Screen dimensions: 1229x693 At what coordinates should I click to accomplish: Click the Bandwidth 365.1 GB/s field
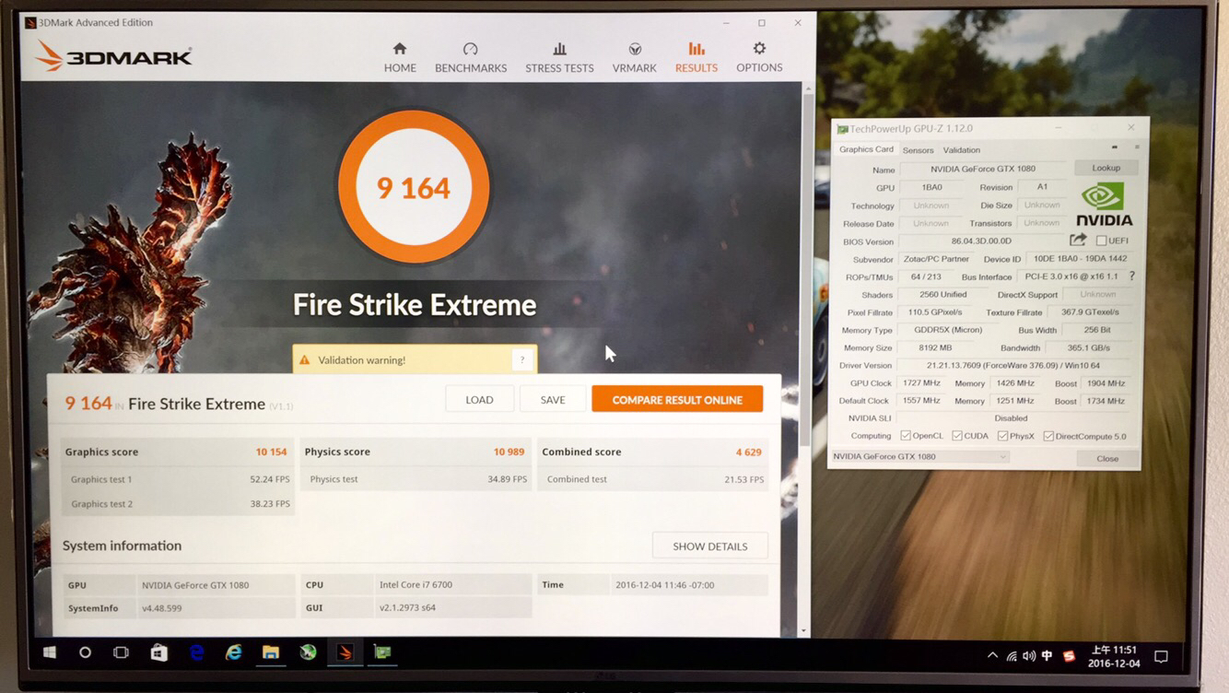point(1090,347)
